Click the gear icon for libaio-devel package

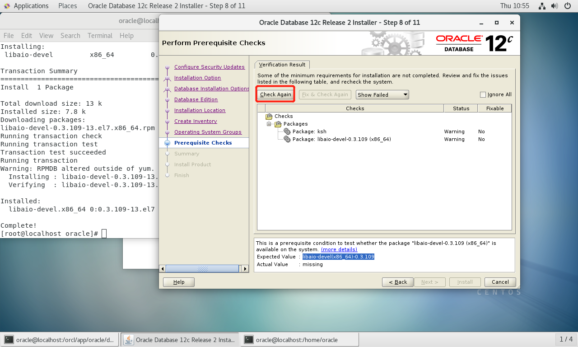[x=287, y=139]
